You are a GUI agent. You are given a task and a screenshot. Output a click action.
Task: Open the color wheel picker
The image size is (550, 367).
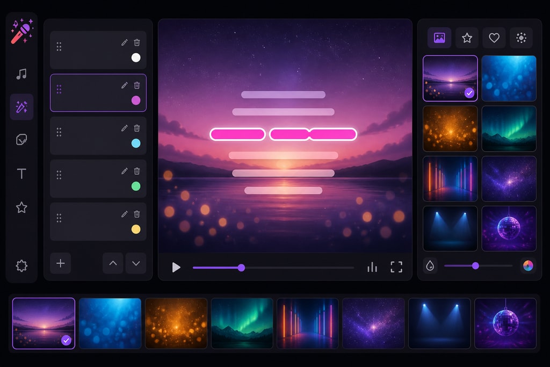[528, 265]
